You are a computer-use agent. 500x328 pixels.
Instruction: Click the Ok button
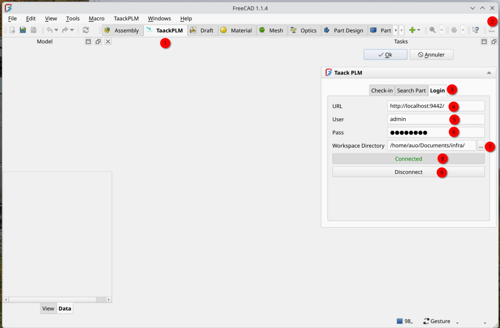(x=385, y=55)
